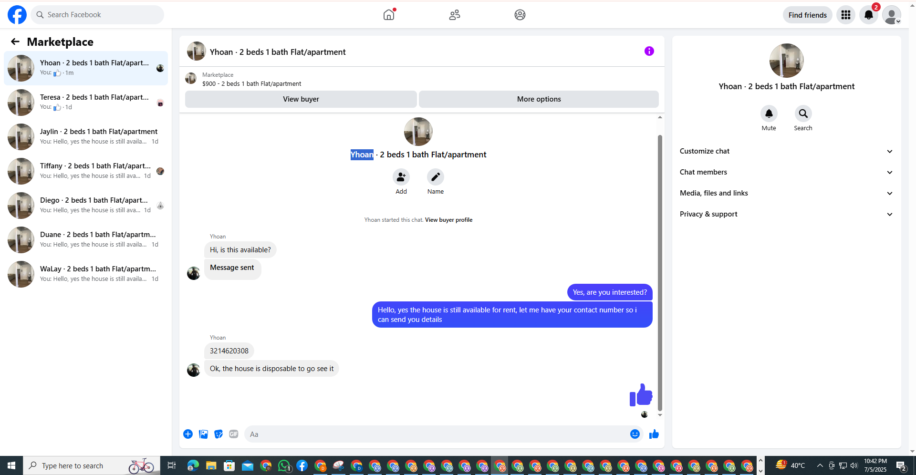This screenshot has height=475, width=916.
Task: Expand Customize chat section
Action: 787,151
